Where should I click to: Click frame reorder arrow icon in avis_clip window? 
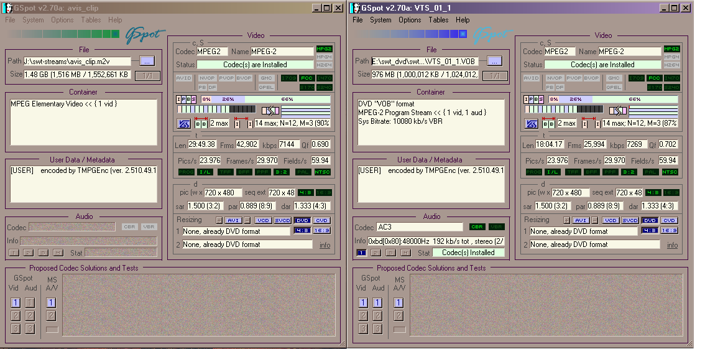coord(270,110)
